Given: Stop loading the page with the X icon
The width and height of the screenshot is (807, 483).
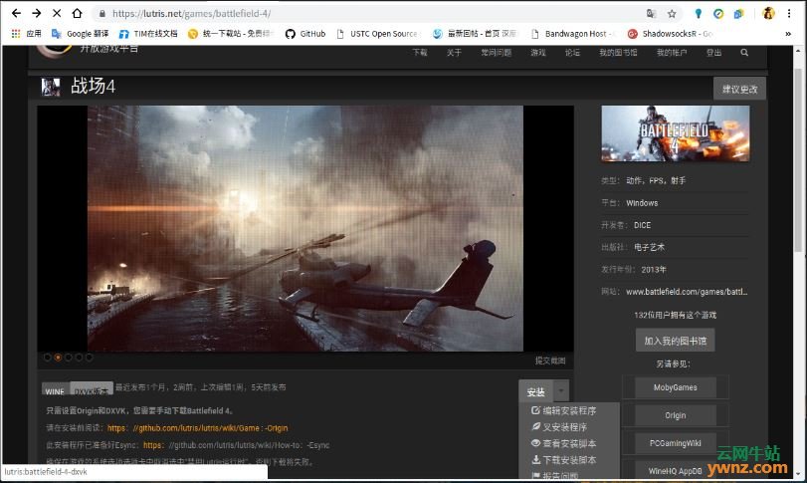Looking at the screenshot, I should (x=57, y=13).
